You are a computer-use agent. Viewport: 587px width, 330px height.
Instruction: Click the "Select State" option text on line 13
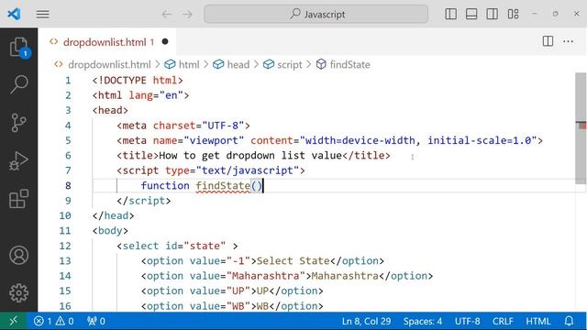point(293,260)
